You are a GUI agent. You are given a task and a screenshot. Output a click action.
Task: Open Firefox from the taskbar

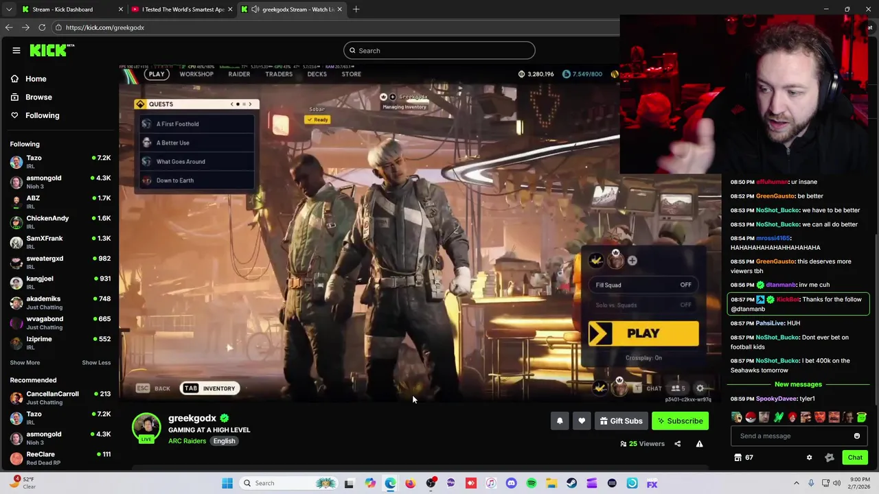[x=410, y=483]
